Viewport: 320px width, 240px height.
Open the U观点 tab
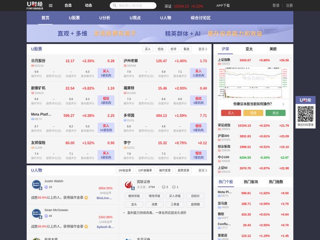point(135,18)
